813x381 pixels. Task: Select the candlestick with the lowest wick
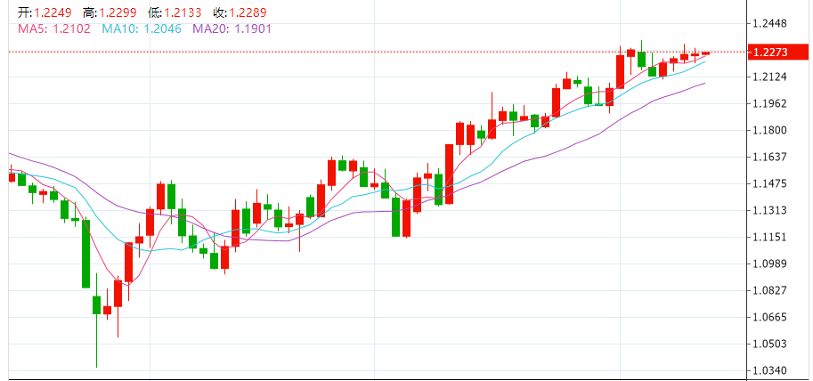96,305
